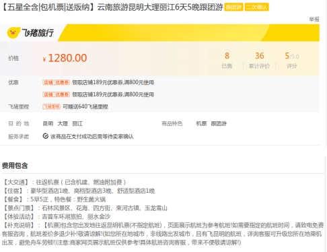
Task: Click the 【住宿】 hotel details line
Action: pyautogui.click(x=79, y=191)
